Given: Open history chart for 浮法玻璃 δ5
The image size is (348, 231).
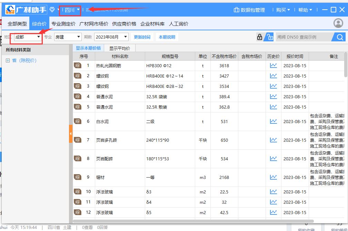Looking at the screenshot, I should coord(274,212).
